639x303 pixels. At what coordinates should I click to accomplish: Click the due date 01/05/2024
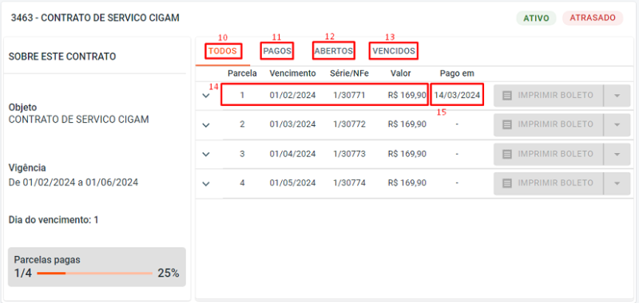(x=292, y=183)
